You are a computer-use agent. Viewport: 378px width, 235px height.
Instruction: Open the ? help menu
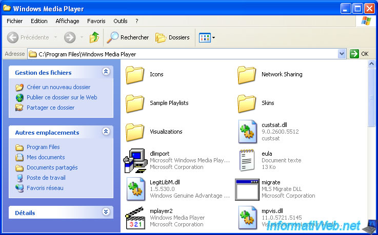coord(137,21)
